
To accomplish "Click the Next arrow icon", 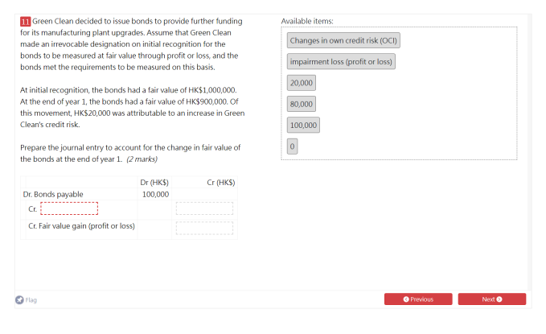I will [499, 299].
